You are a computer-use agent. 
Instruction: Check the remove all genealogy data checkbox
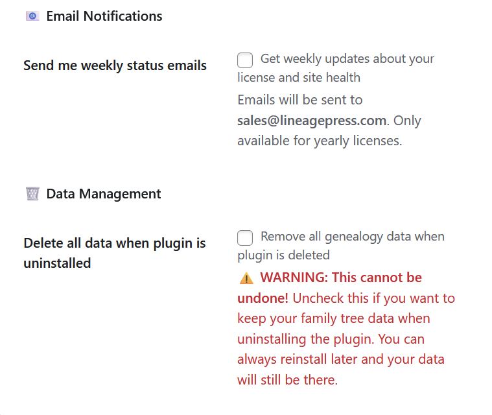[245, 237]
